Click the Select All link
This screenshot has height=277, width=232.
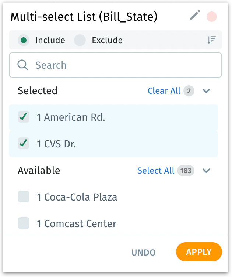pos(156,171)
